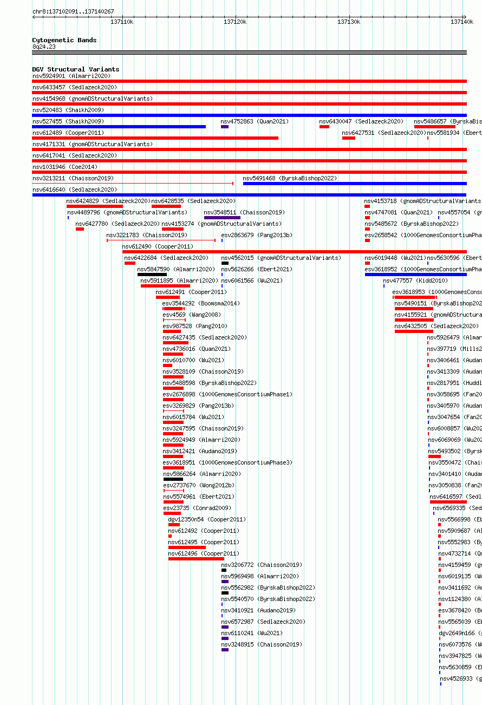Viewport: 482px width, 705px height.
Task: Click nsv6427780 (Sedlazeck2020) label
Action: (x=118, y=224)
